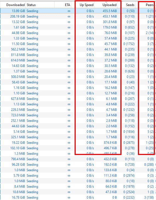Sort by Downloaded column header
Image resolution: width=156 pixels, height=200 pixels.
tap(15, 5)
